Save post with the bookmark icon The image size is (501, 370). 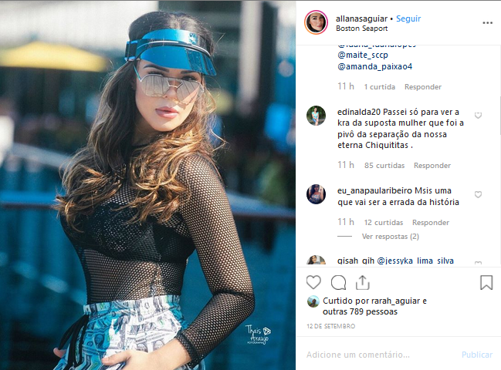point(486,283)
